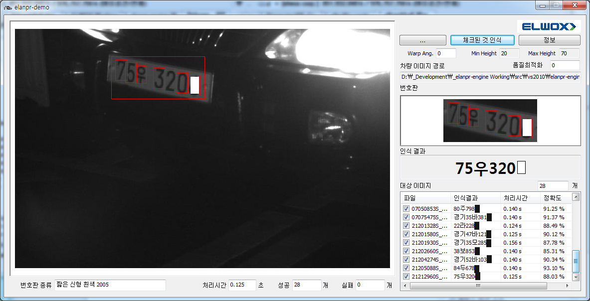Uncheck the 07050853S file checkbox
Image resolution: width=590 pixels, height=301 pixels.
[406, 209]
